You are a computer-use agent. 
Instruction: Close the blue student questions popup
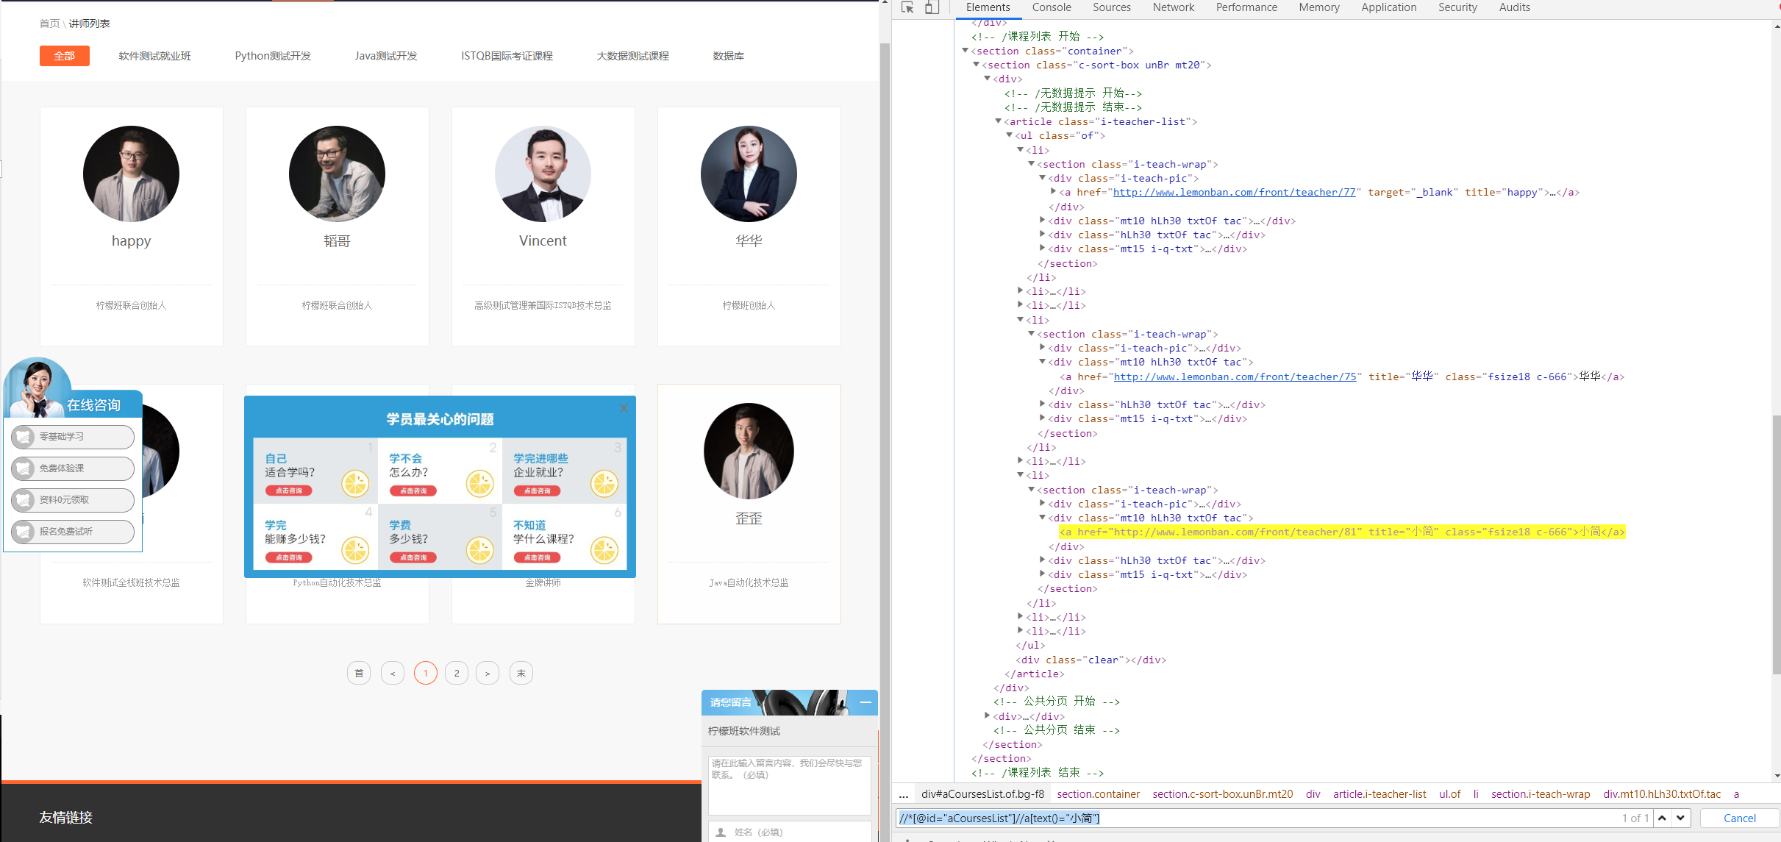point(624,408)
